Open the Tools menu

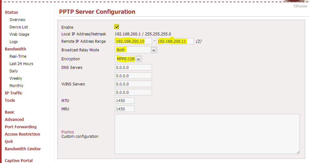coord(10,100)
